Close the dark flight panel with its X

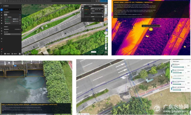pos(103,6)
